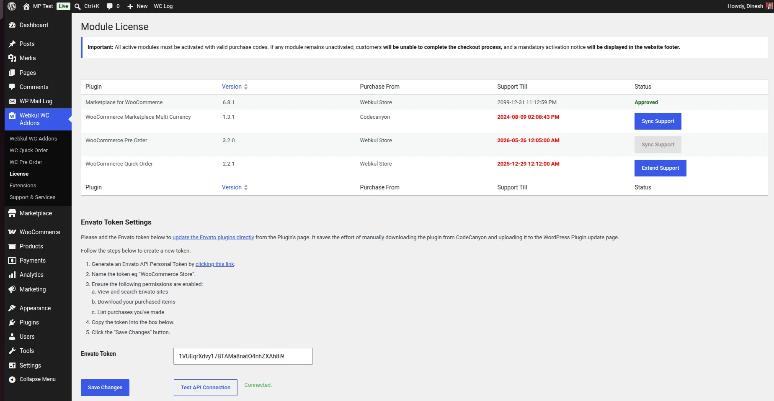Screen dimensions: 774x401
Task: Click the Marketing megaphone icon
Action: [x=12, y=289]
